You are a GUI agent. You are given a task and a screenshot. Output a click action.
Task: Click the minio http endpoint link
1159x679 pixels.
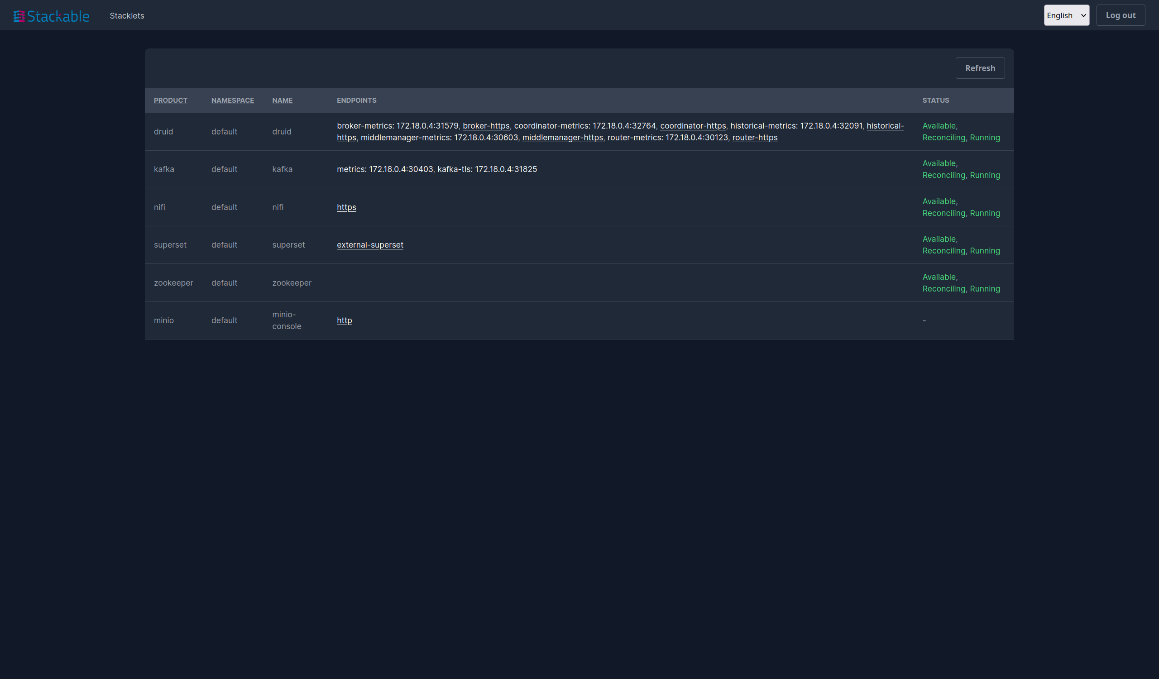(344, 320)
